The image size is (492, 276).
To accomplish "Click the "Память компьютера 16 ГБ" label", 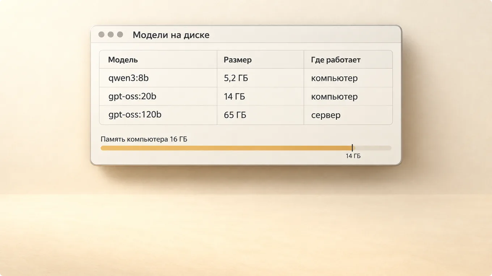I will (x=144, y=139).
